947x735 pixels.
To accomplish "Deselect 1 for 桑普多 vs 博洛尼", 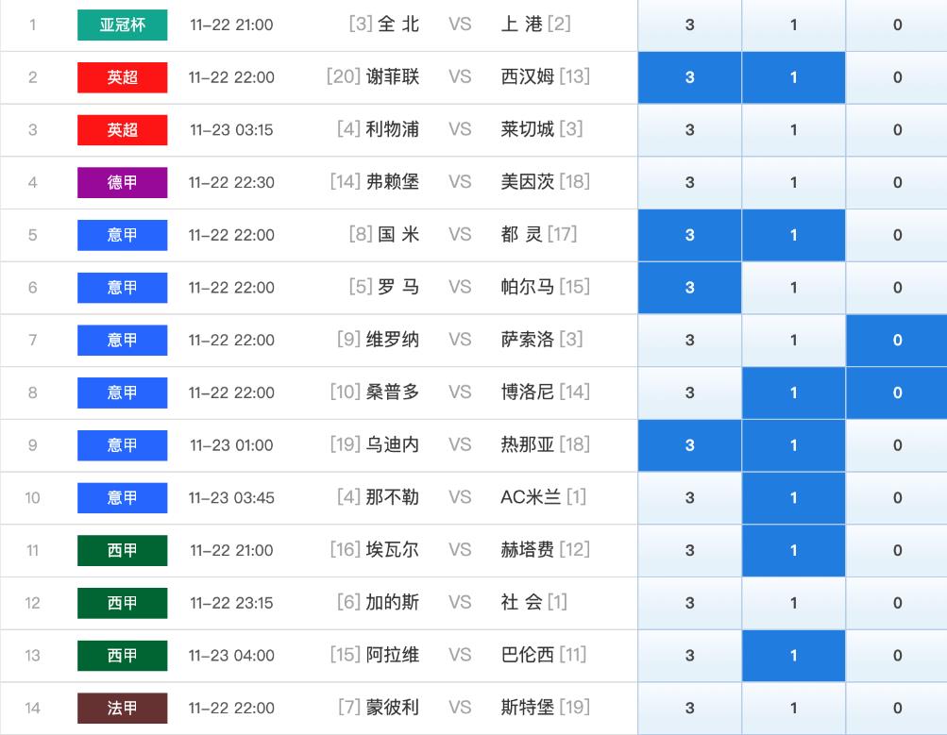I will click(794, 393).
